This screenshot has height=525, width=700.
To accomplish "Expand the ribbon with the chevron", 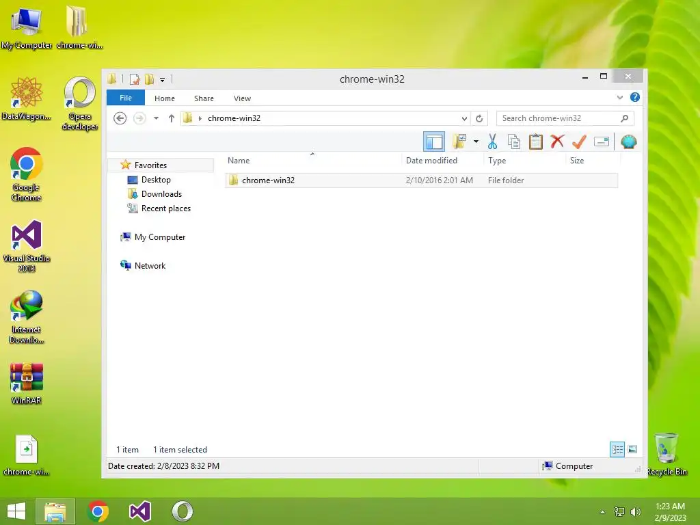I will pos(619,97).
